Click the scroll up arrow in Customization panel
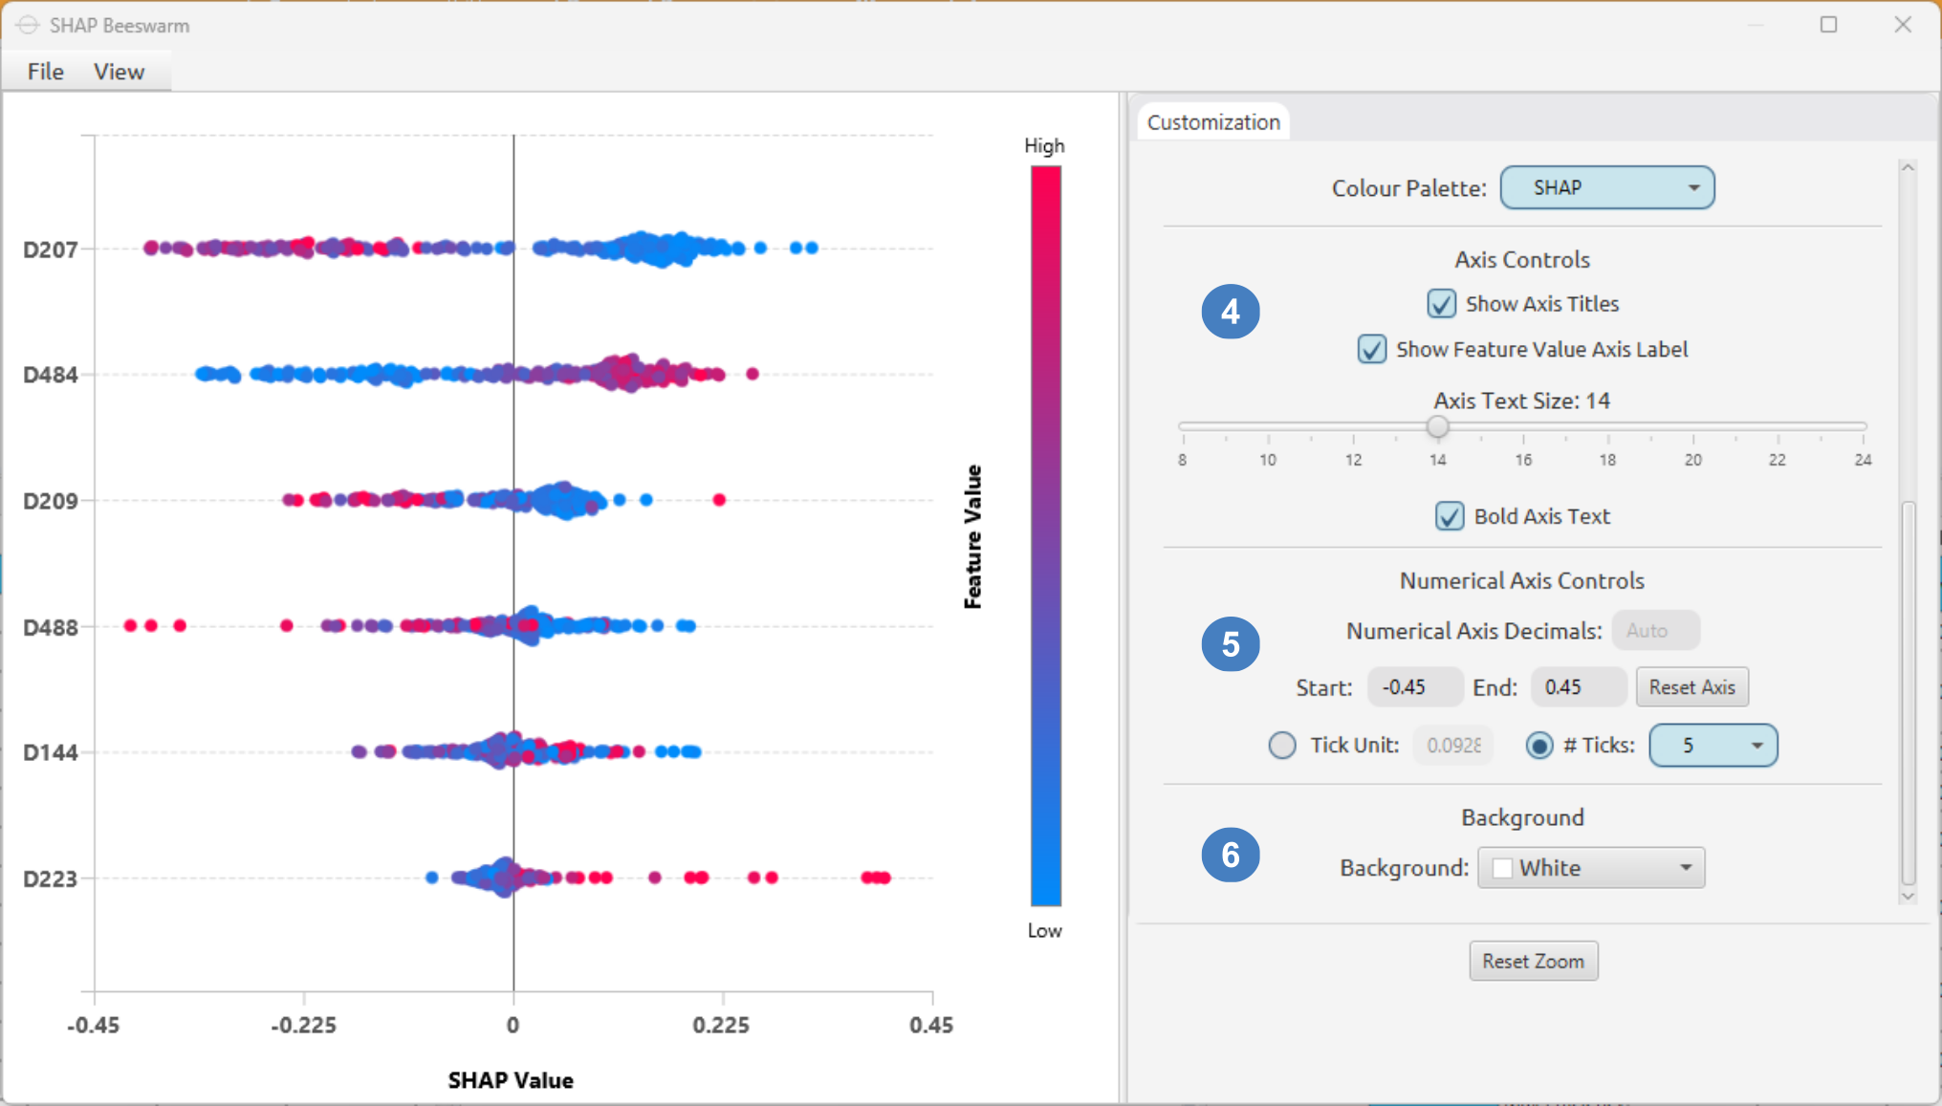The height and width of the screenshot is (1106, 1942). click(x=1908, y=168)
